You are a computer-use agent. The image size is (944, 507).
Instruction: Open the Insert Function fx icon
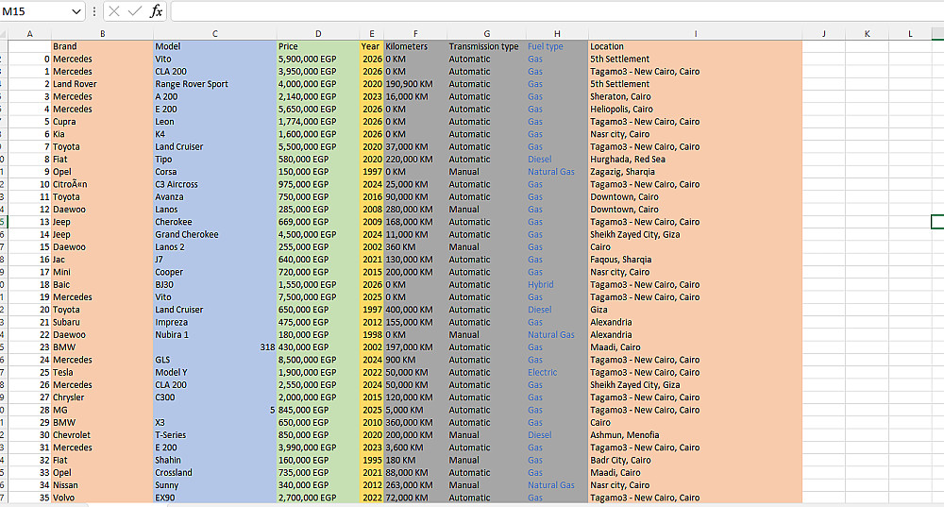pyautogui.click(x=156, y=11)
